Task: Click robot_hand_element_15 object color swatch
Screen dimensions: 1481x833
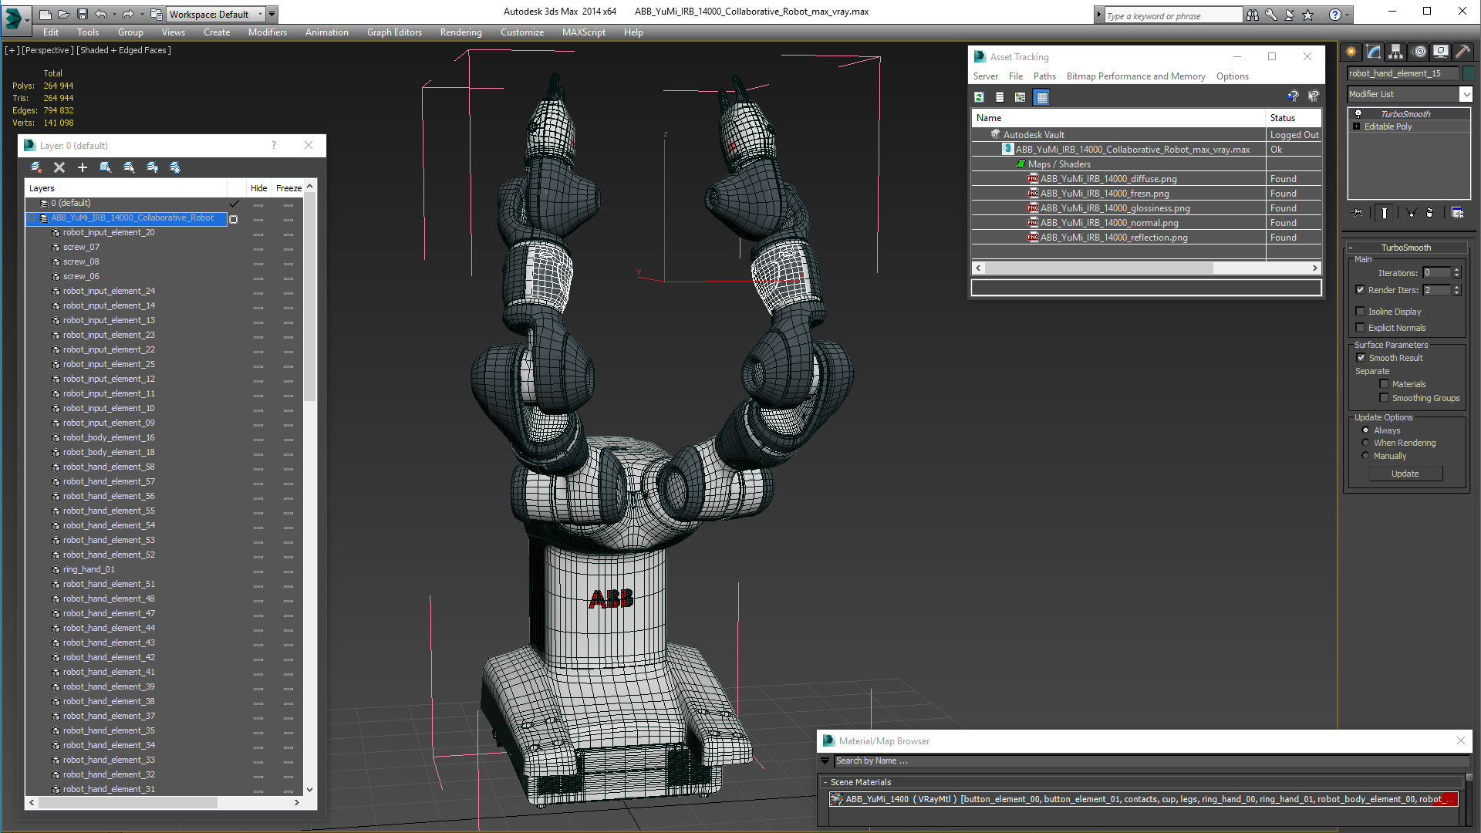Action: click(1468, 73)
